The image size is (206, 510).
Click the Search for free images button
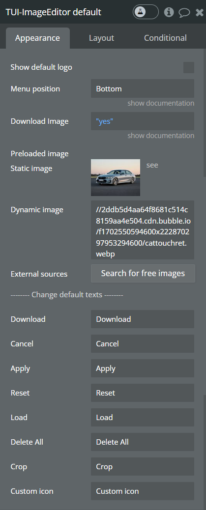[143, 273]
